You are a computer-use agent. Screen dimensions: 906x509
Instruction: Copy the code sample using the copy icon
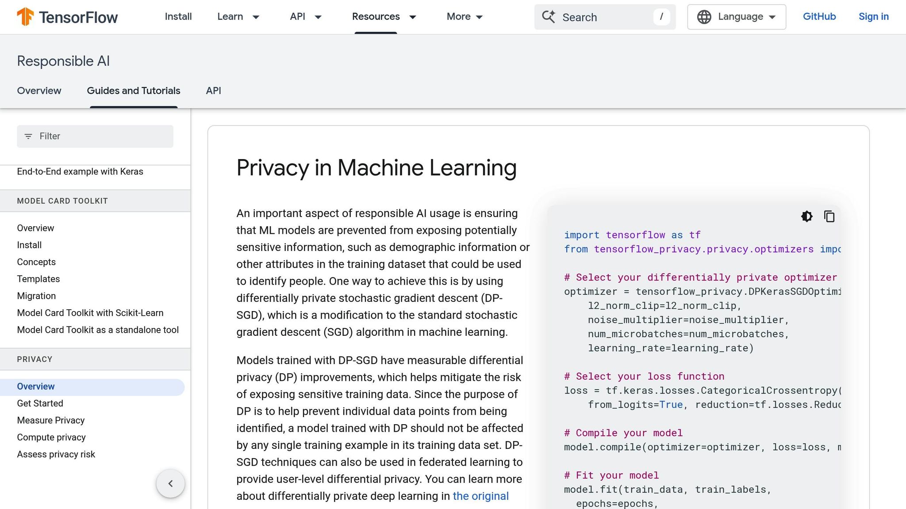click(x=829, y=217)
